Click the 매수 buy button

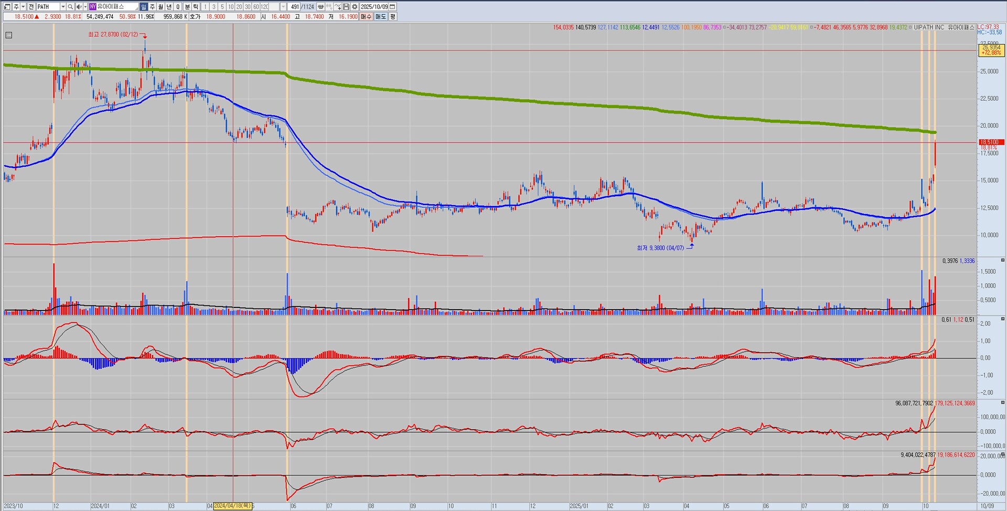(x=366, y=17)
